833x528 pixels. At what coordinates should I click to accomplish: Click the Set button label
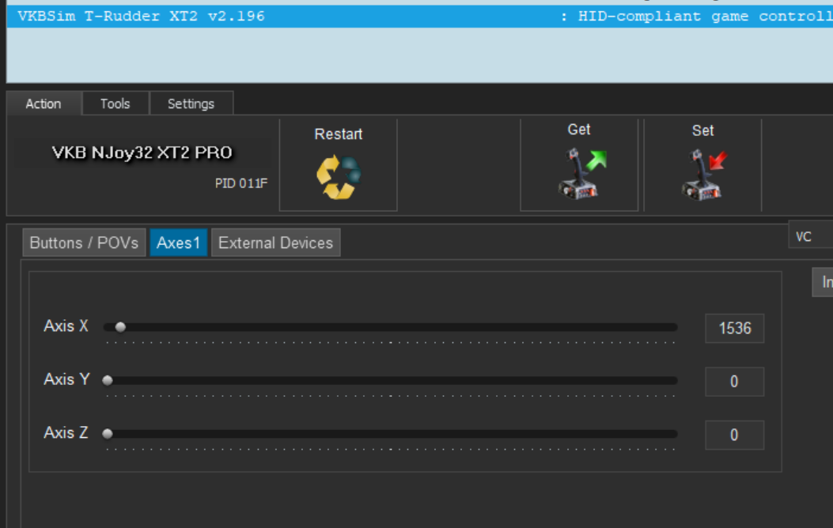click(x=702, y=130)
